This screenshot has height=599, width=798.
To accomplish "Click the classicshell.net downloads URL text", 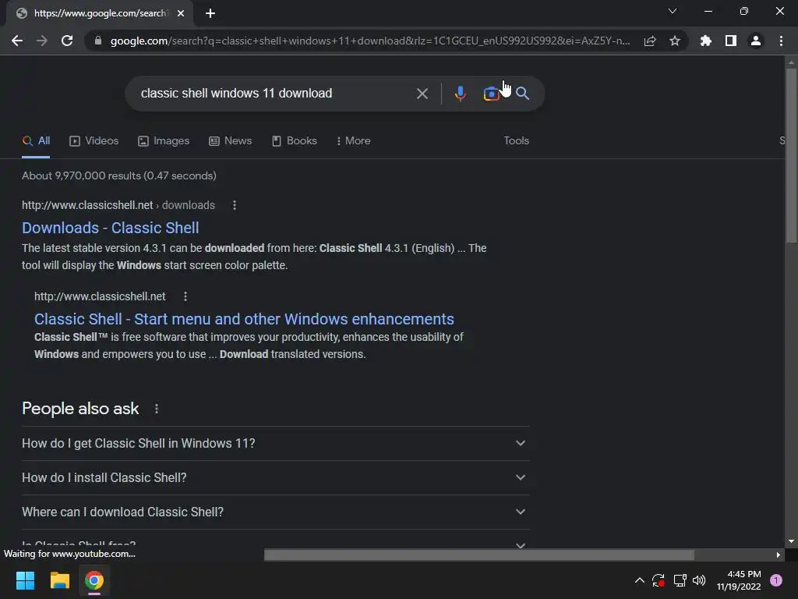I will (118, 205).
